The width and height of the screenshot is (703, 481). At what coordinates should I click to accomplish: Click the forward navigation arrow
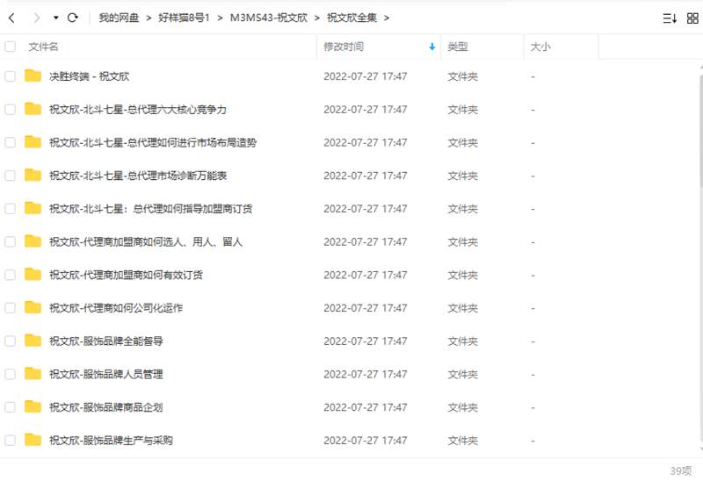coord(36,18)
